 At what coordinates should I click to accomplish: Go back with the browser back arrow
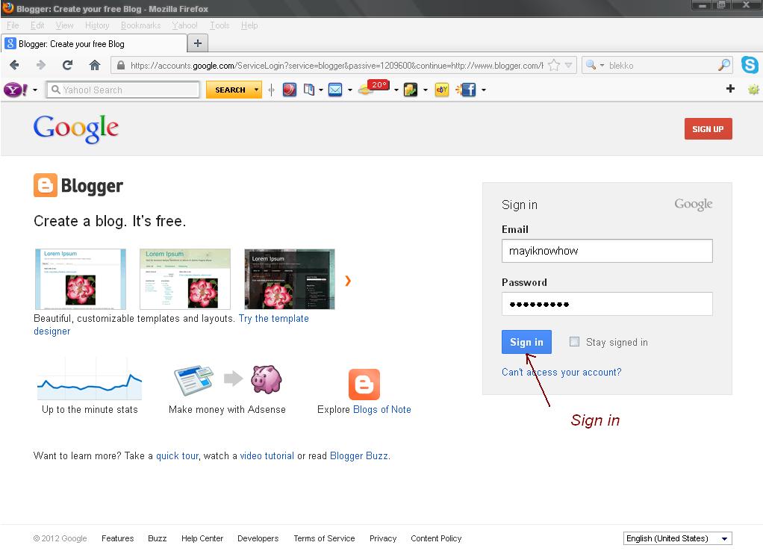[x=14, y=65]
